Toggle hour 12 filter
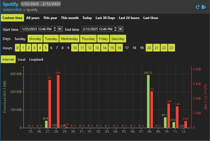Viewport: 210px width, 141px height. click(90, 48)
